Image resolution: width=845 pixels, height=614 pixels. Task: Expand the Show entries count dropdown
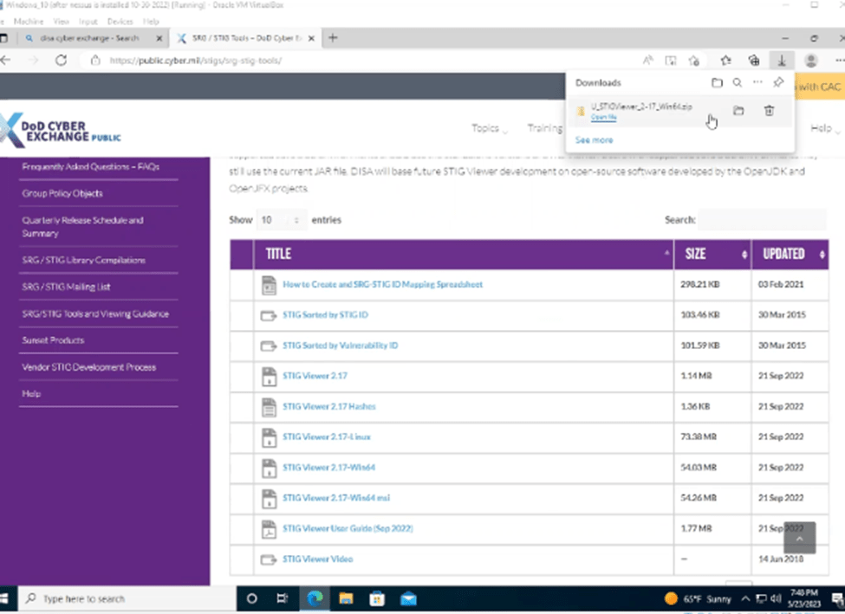[x=282, y=220]
